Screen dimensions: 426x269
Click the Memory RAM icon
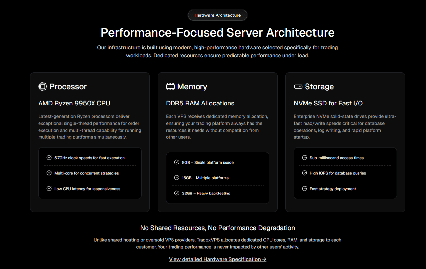point(170,86)
